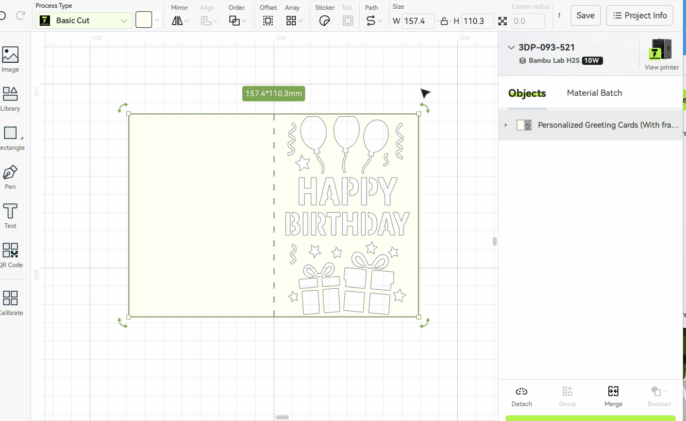This screenshot has width=686, height=421.
Task: Expand the Personalized Greeting Cards item
Action: [x=506, y=125]
